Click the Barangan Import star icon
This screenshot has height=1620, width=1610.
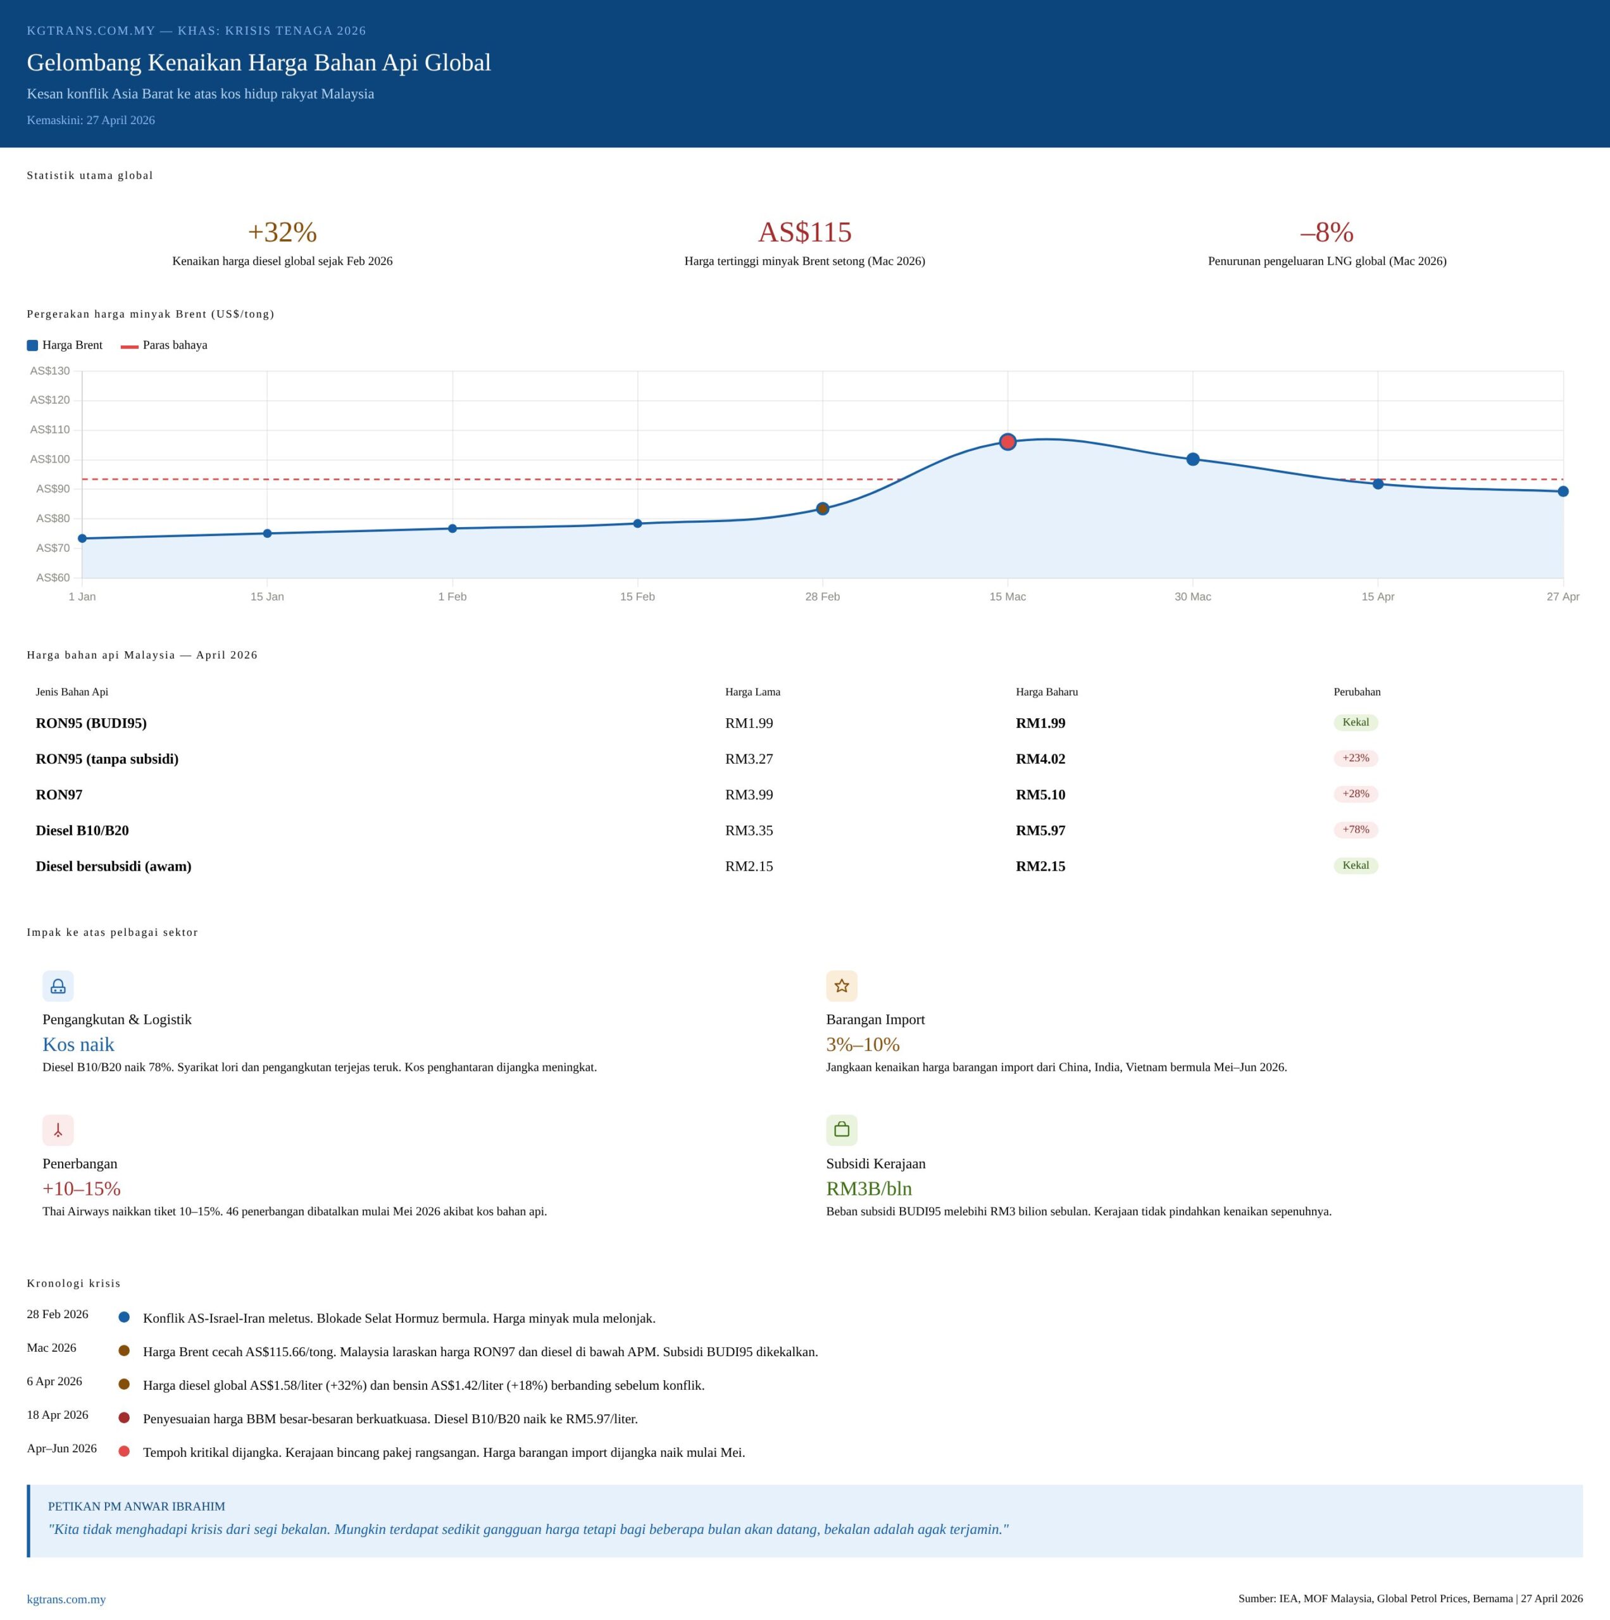[x=841, y=986]
